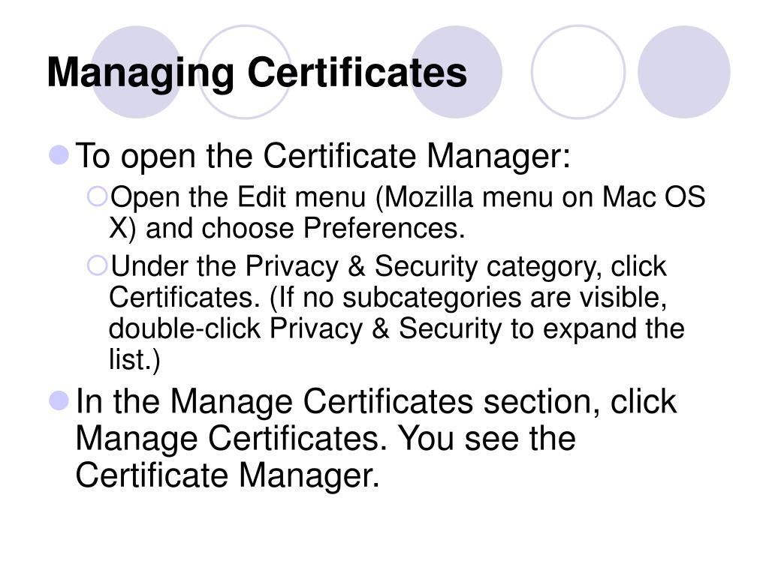Image resolution: width=769 pixels, height=576 pixels.
Task: Click the word "Preferences." in the first sub-bullet
Action: (384, 228)
